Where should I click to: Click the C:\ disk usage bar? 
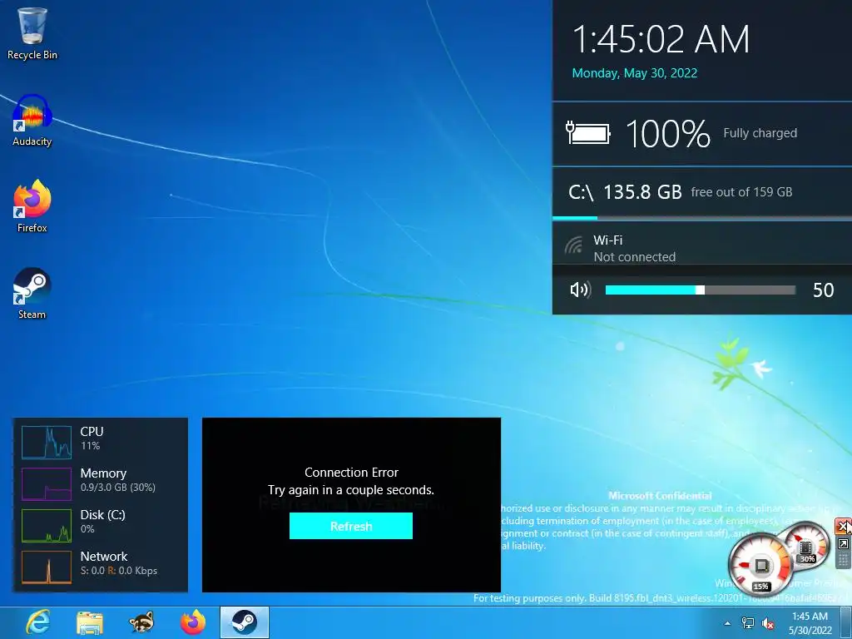702,218
